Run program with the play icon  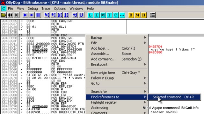tap(25, 15)
